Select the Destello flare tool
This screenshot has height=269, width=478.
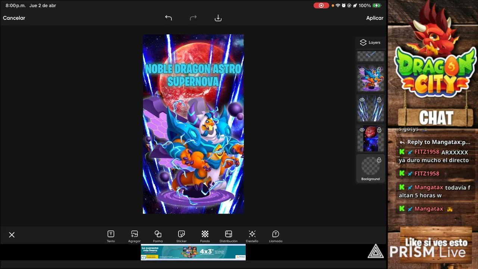tap(252, 236)
